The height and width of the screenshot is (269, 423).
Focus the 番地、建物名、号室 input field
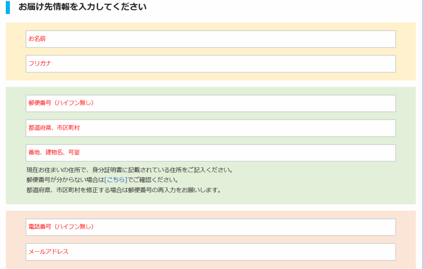(211, 153)
